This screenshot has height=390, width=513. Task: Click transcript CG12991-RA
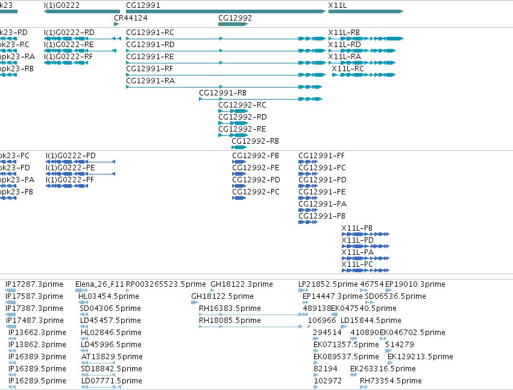[224, 87]
